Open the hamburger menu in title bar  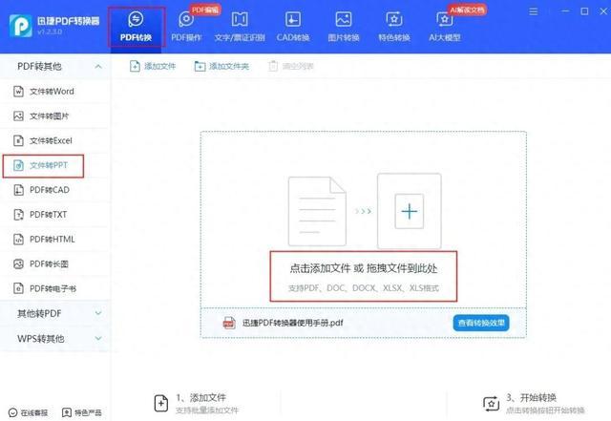(534, 11)
